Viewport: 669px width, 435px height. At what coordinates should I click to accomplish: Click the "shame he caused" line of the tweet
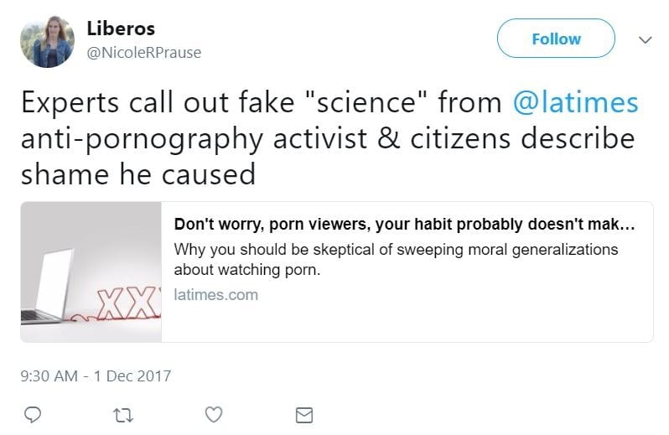click(138, 173)
